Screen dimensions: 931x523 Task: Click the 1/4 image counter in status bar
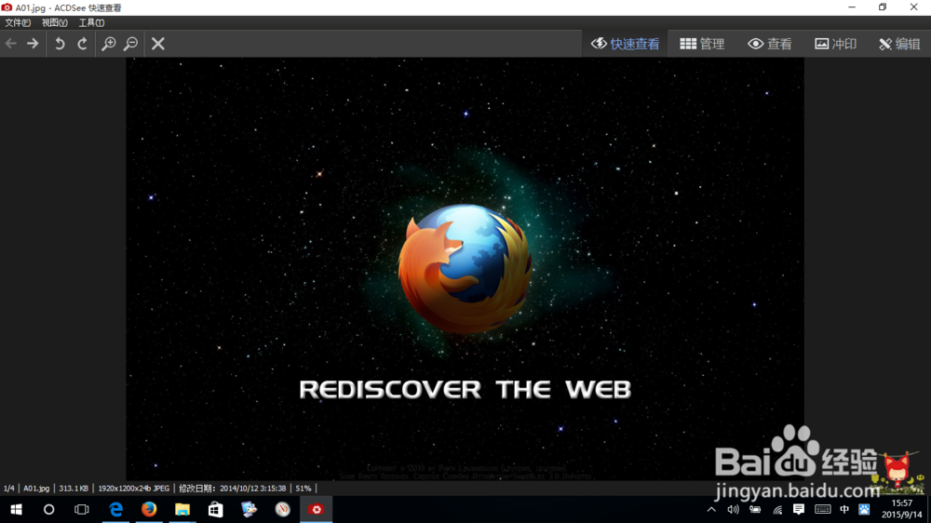(x=9, y=488)
